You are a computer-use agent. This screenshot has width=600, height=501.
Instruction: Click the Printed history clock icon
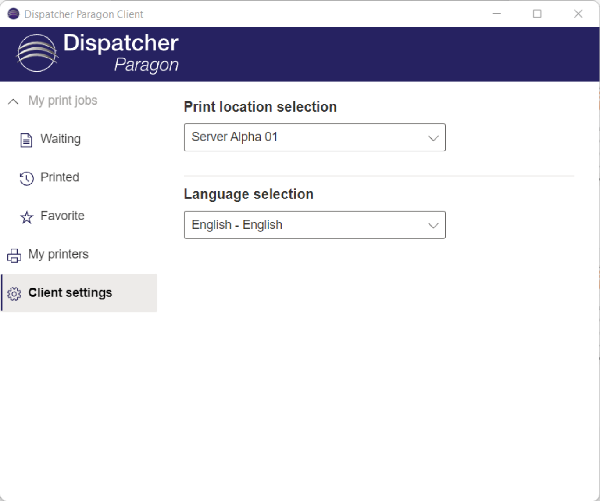[26, 178]
